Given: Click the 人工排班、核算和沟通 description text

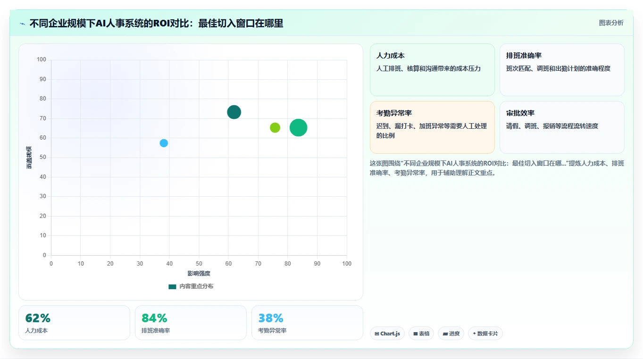Looking at the screenshot, I should tap(428, 68).
